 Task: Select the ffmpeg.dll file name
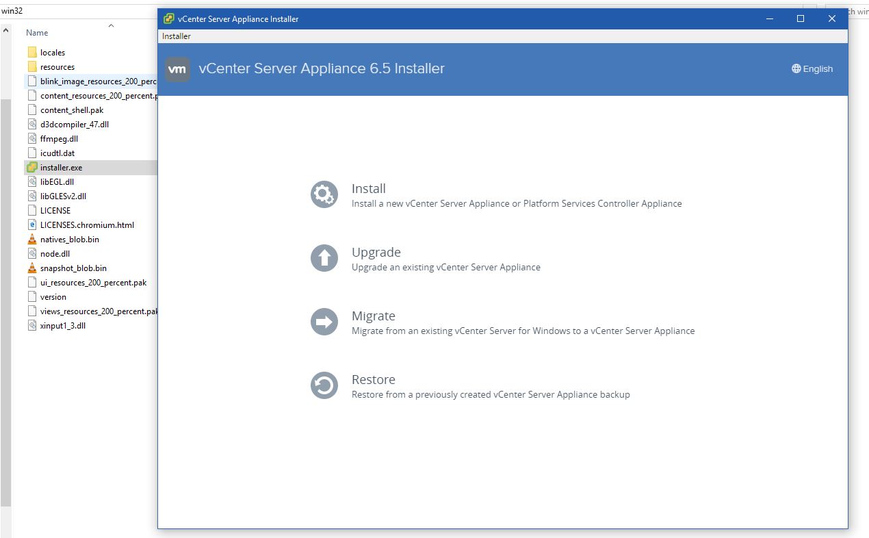[59, 138]
